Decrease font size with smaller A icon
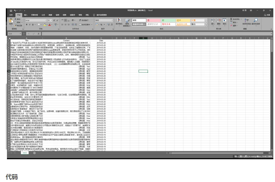 pos(57,20)
